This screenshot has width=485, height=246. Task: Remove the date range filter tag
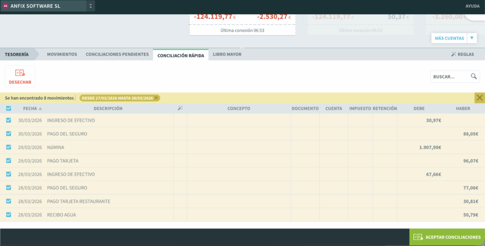tap(156, 98)
